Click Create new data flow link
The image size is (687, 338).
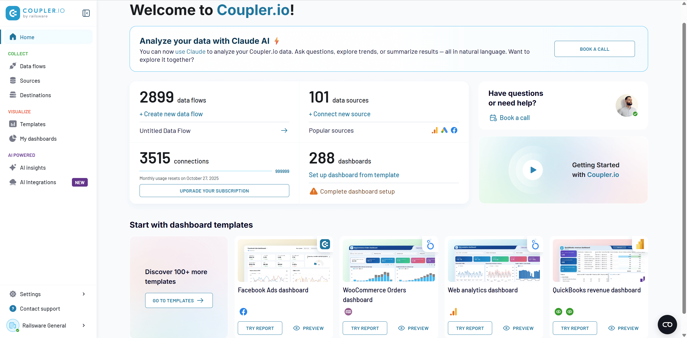pos(171,114)
